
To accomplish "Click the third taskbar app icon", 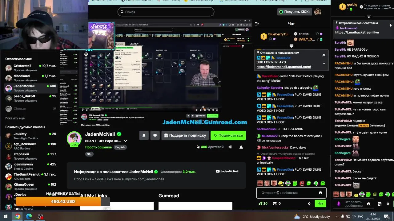I will [40, 216].
